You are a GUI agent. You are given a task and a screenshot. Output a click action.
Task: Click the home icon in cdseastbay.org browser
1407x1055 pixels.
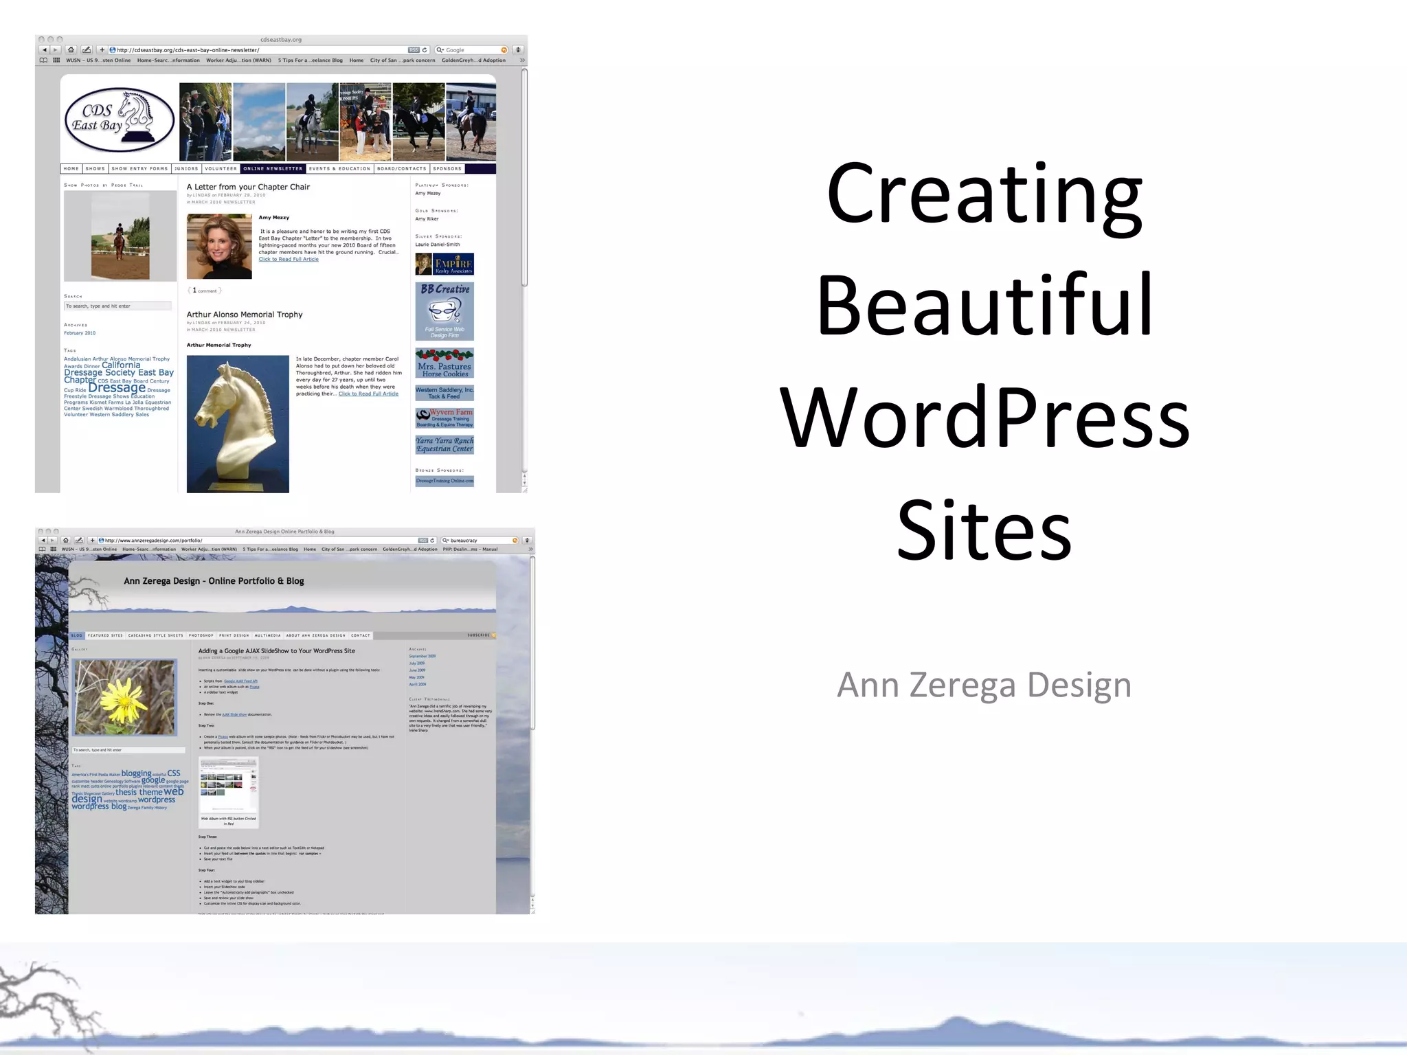coord(71,49)
